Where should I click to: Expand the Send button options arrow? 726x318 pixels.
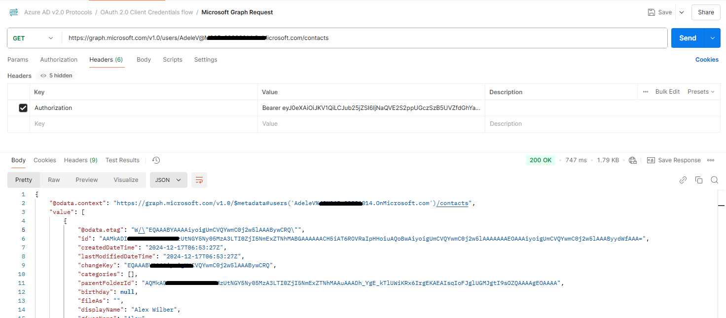(x=712, y=38)
